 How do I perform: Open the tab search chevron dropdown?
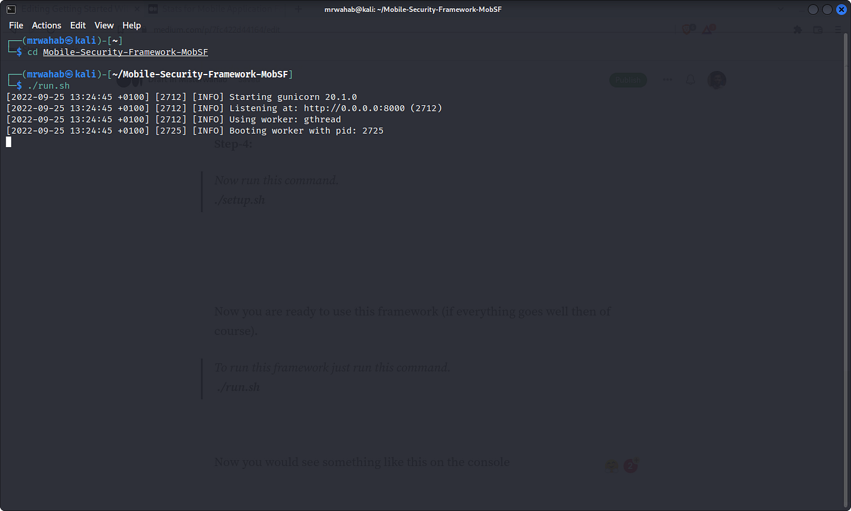pos(781,9)
